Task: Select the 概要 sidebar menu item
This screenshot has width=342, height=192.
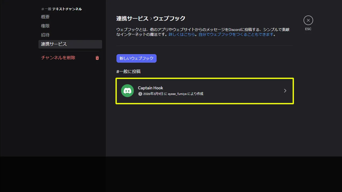Action: [45, 17]
